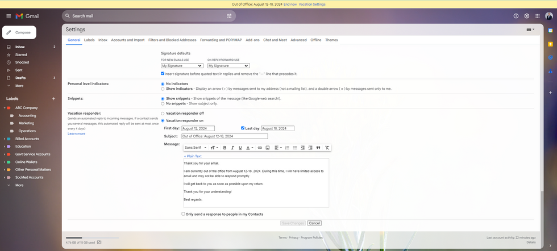This screenshot has width=557, height=251.
Task: Toggle italic in message toolbar
Action: [x=232, y=148]
